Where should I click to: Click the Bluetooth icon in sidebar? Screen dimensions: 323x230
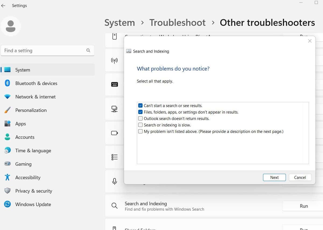pyautogui.click(x=8, y=83)
